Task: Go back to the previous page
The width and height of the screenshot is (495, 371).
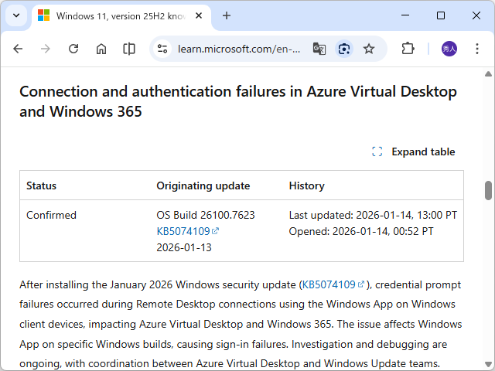Action: click(x=18, y=49)
